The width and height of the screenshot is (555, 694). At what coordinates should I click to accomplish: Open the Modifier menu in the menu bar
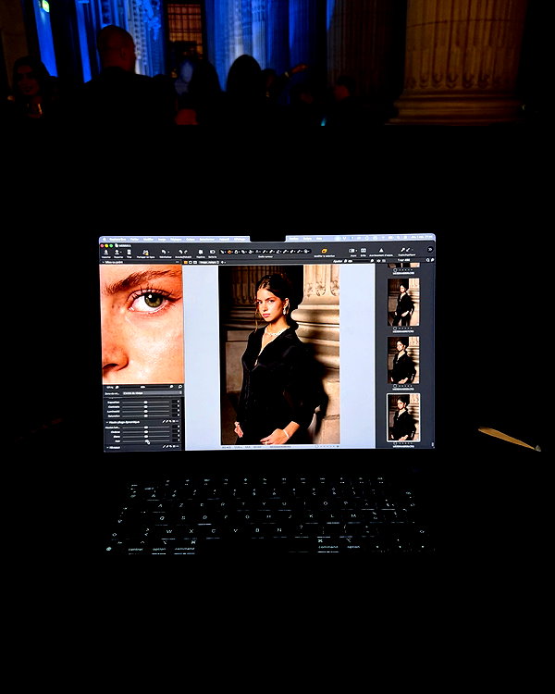pyautogui.click(x=149, y=240)
